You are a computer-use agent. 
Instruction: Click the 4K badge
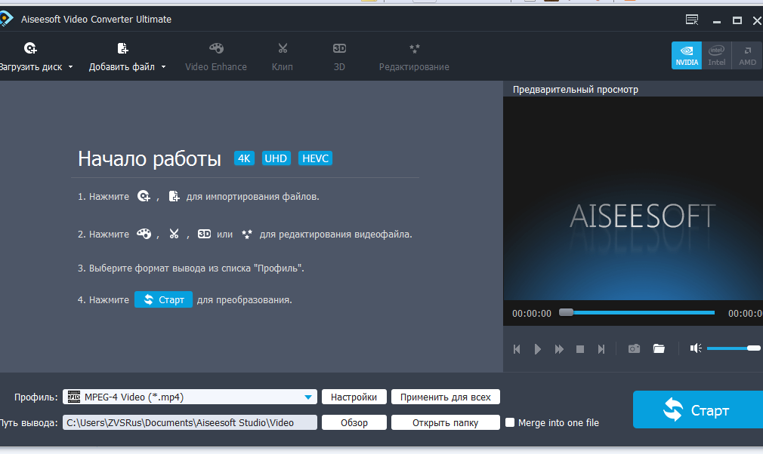244,158
